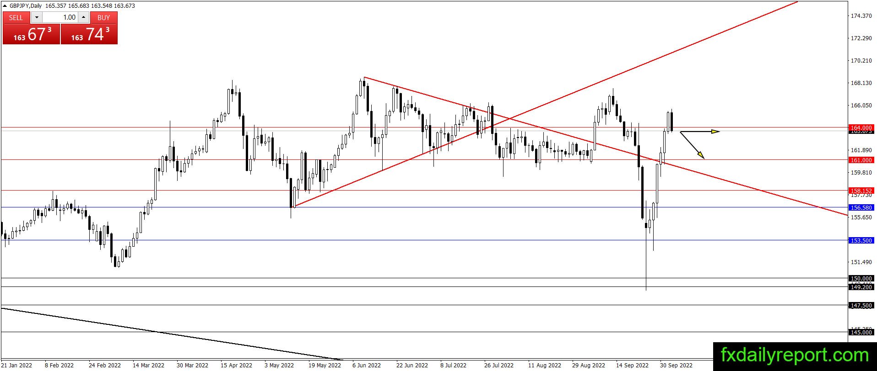877x371 pixels.
Task: Select the 150.000 horizontal line label
Action: [861, 278]
